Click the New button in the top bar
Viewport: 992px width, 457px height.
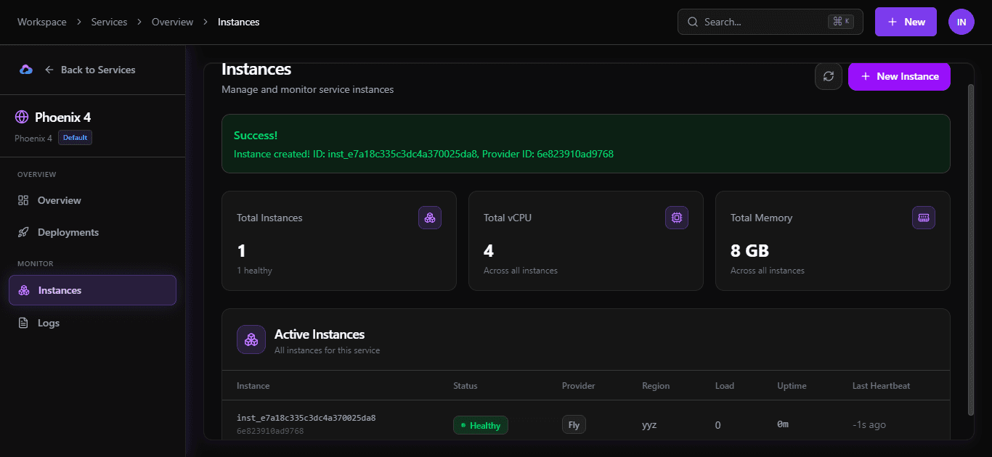pyautogui.click(x=906, y=22)
